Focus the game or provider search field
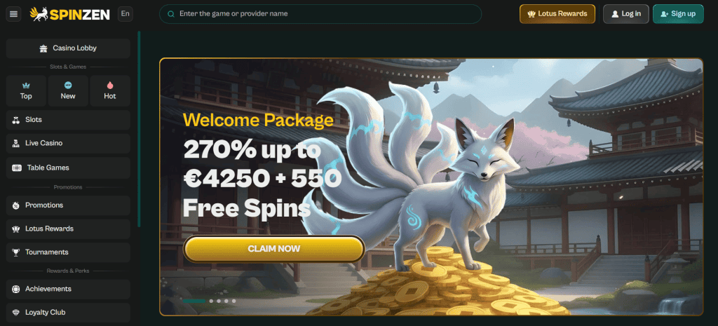Screen dimensions: 718x326 (x=320, y=14)
